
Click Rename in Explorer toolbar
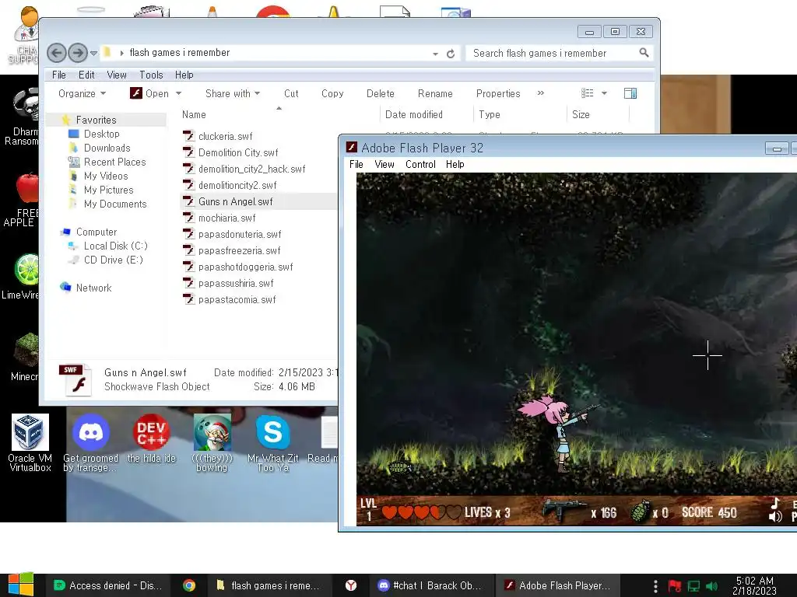point(435,93)
